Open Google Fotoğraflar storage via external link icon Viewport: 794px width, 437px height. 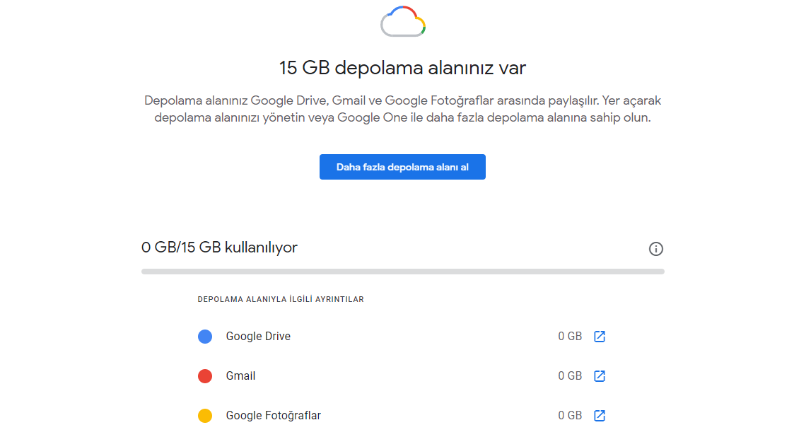600,416
